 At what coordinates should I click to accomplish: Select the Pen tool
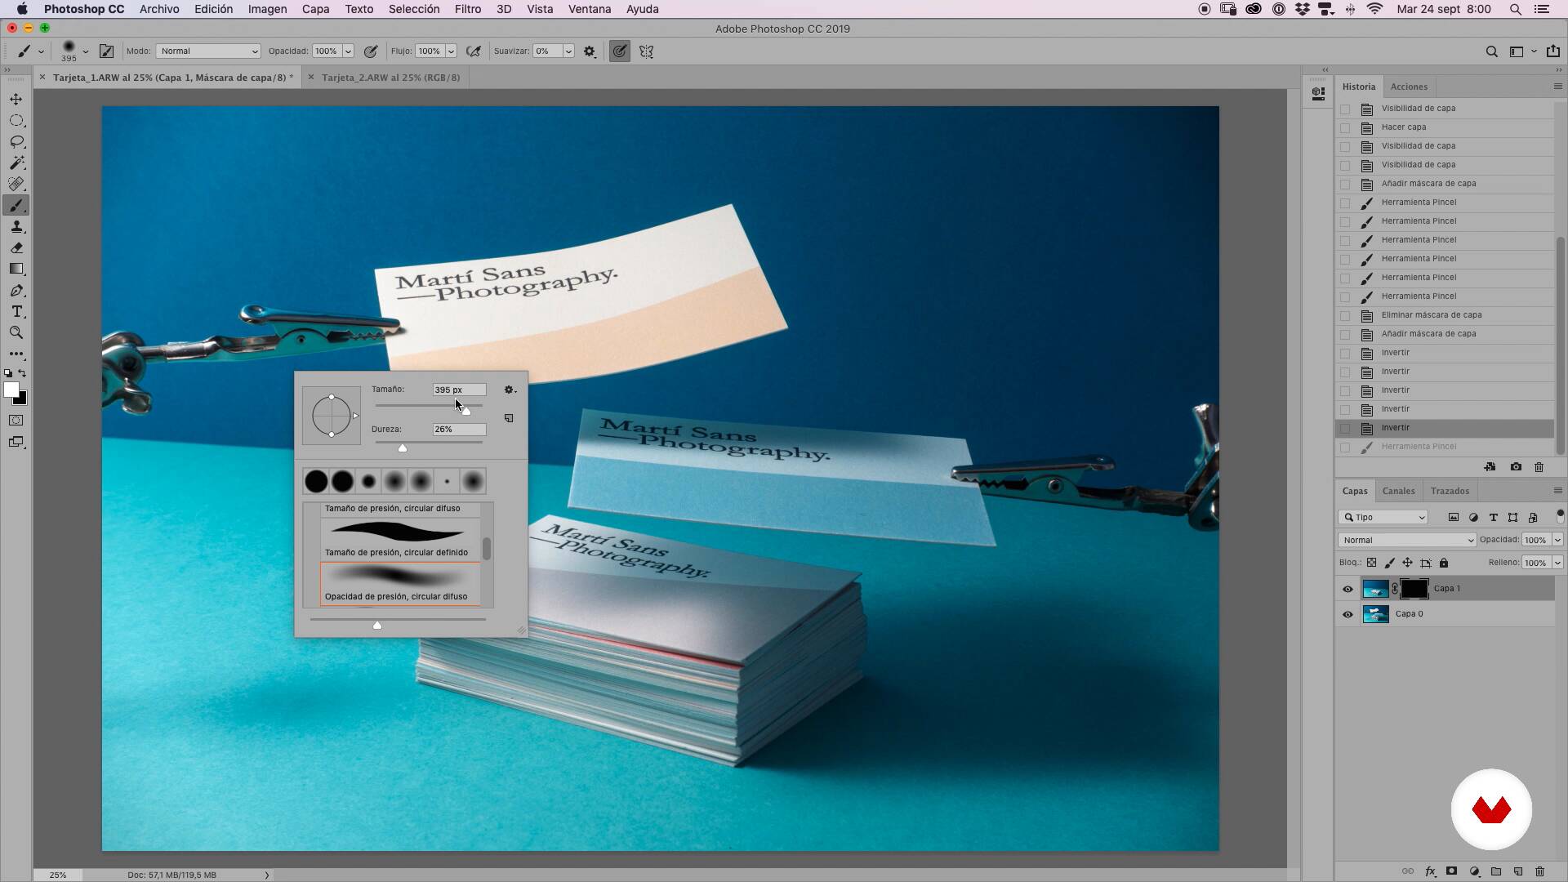(16, 291)
